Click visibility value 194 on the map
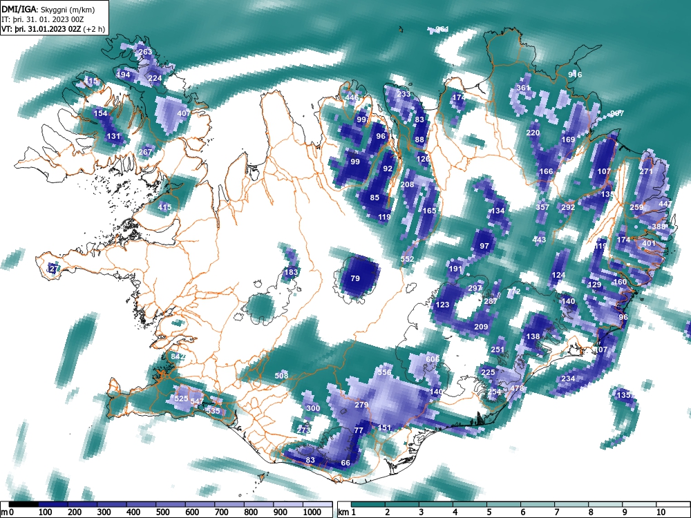This screenshot has width=691, height=518. click(123, 75)
